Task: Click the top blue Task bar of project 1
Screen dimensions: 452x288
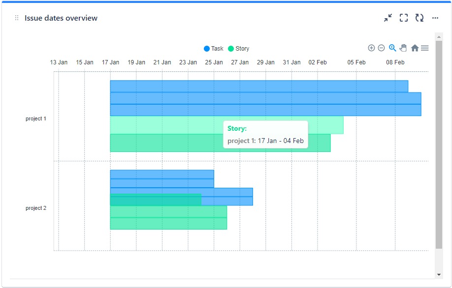Action: [259, 86]
